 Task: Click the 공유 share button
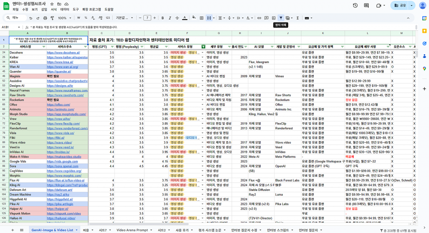[x=400, y=5]
